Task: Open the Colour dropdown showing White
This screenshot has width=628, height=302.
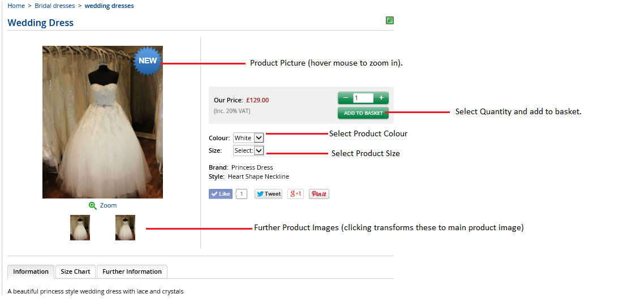Action: (248, 138)
